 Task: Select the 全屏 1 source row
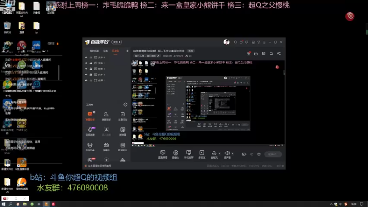[107, 80]
